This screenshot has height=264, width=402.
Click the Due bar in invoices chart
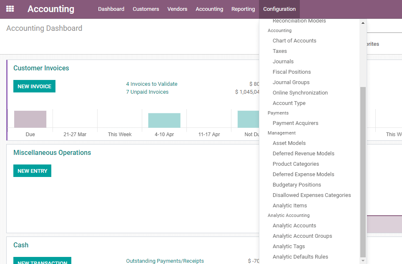pyautogui.click(x=30, y=119)
